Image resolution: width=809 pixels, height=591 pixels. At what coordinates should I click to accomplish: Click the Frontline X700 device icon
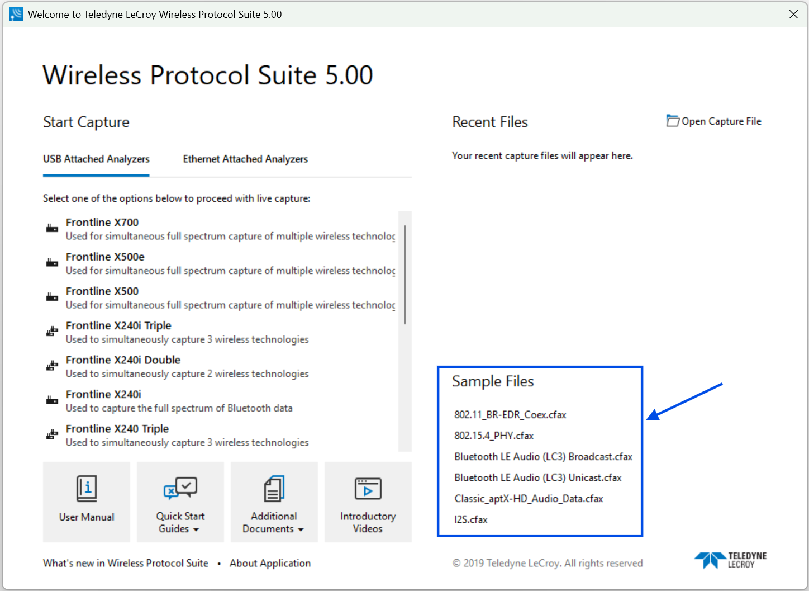coord(52,228)
